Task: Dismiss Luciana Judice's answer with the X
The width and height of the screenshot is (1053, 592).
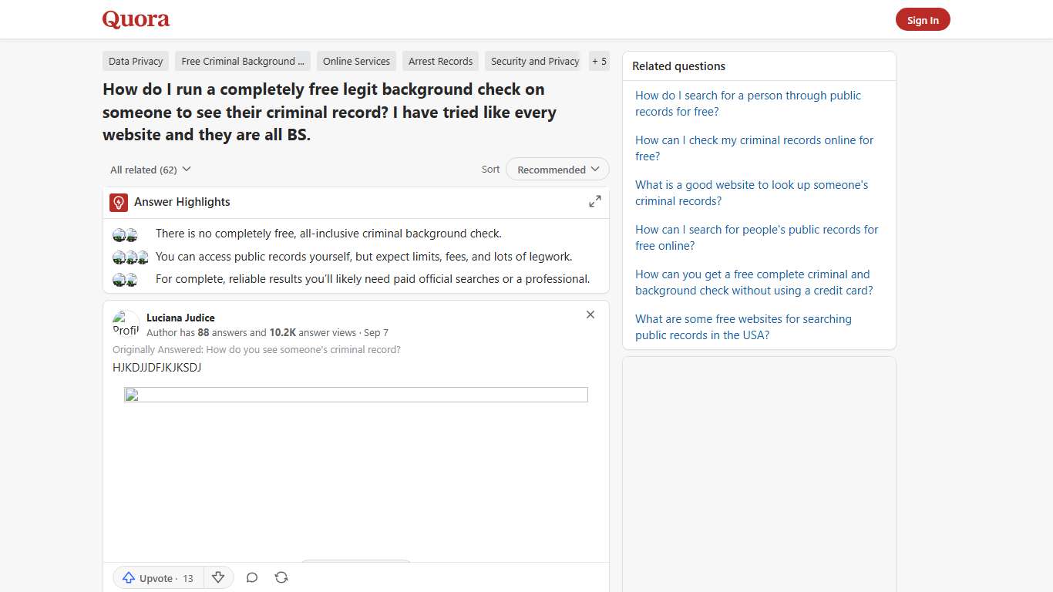Action: pos(590,314)
